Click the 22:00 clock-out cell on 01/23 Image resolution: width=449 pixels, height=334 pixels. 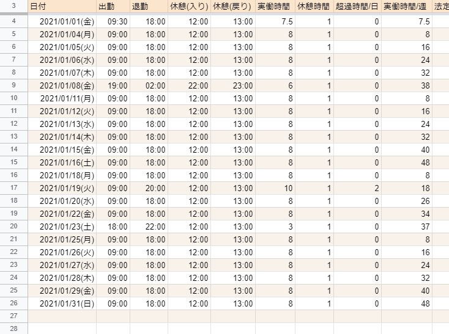pos(149,227)
